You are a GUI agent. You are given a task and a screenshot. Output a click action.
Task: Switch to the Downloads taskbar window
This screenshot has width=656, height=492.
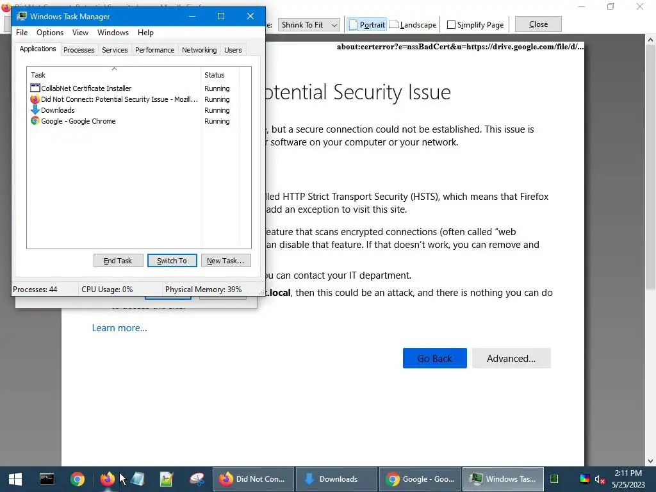click(336, 479)
